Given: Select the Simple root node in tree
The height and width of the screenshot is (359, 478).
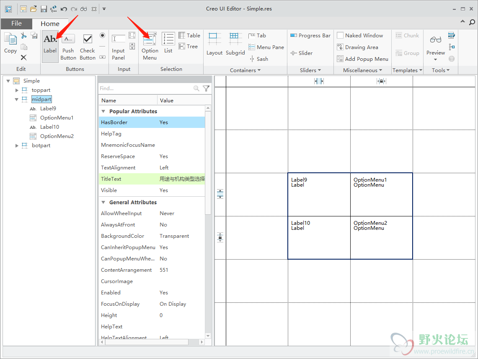Looking at the screenshot, I should pyautogui.click(x=31, y=81).
